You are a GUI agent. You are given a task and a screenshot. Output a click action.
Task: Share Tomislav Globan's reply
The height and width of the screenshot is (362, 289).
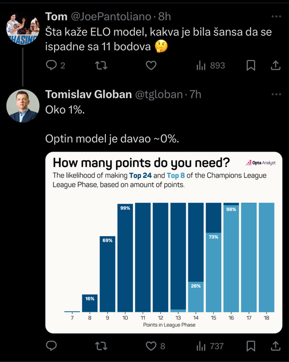pos(275,346)
